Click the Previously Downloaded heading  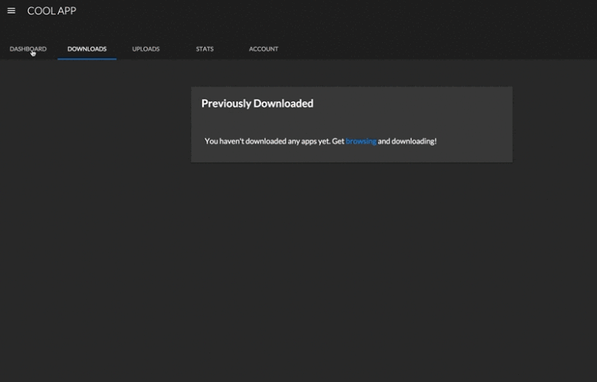point(257,103)
